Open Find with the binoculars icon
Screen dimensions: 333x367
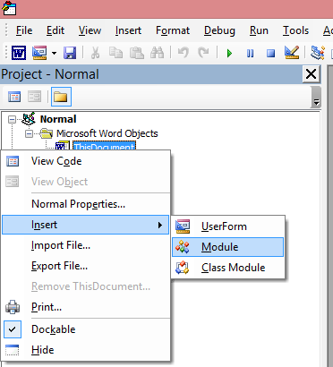click(157, 53)
